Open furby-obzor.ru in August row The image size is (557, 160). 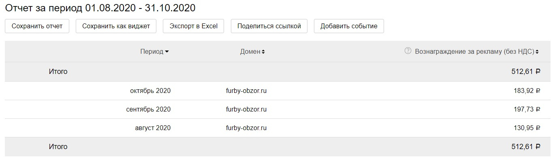pyautogui.click(x=246, y=128)
